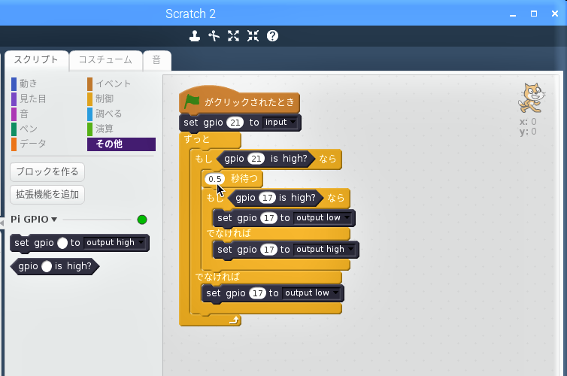Click the Pi GPIO green status indicator
This screenshot has height=376, width=567.
[x=142, y=220]
